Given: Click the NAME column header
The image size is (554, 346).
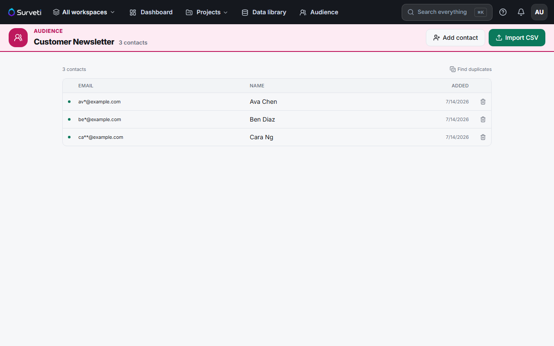Looking at the screenshot, I should click(x=257, y=86).
